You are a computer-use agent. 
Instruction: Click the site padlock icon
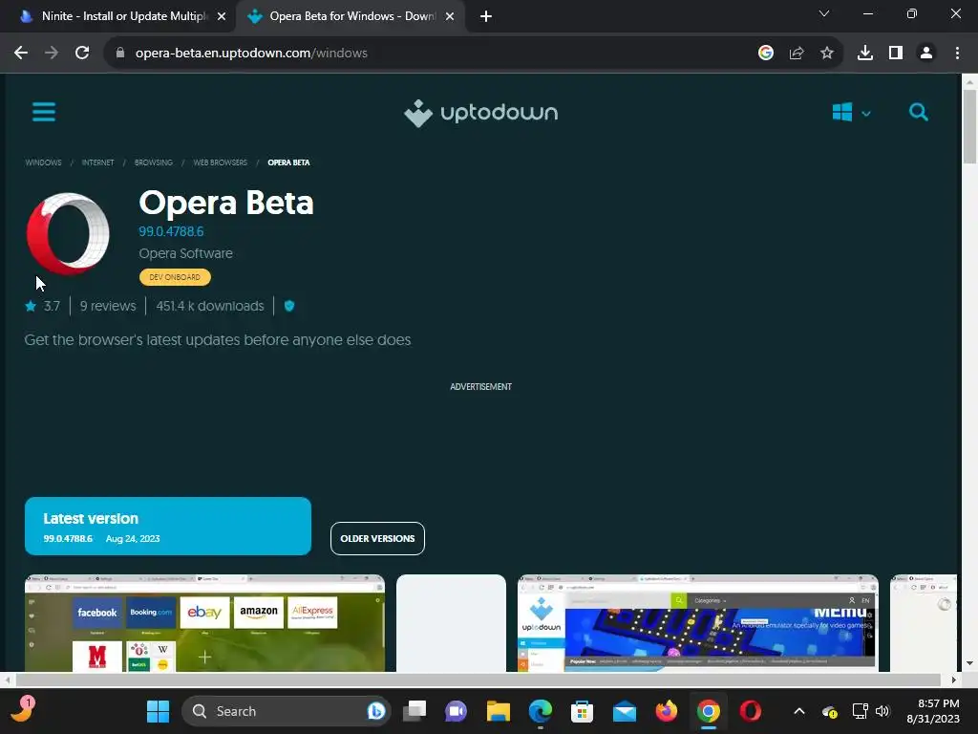click(120, 54)
